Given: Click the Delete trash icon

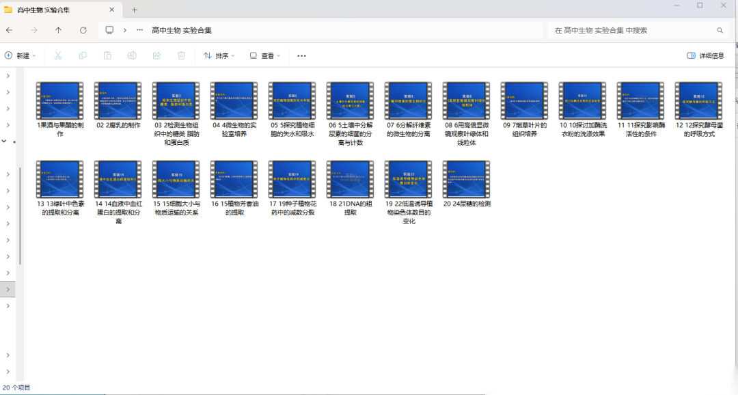Looking at the screenshot, I should [181, 55].
